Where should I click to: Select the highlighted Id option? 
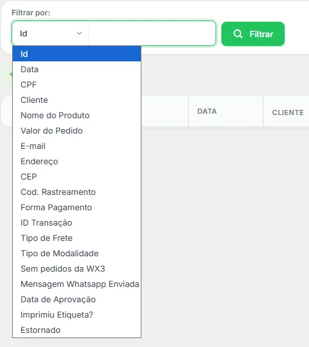(x=77, y=54)
